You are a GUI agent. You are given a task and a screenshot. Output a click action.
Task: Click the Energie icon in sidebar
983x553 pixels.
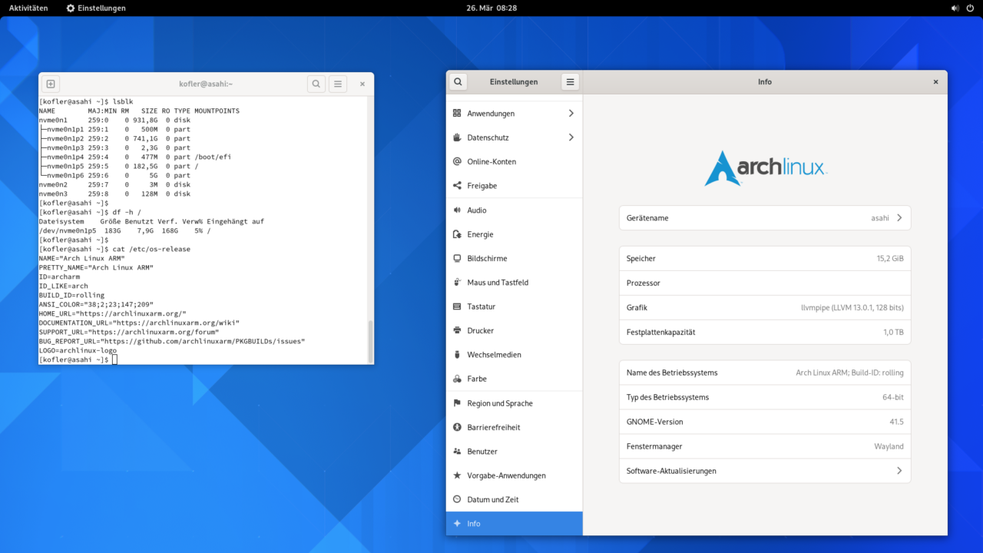(458, 234)
